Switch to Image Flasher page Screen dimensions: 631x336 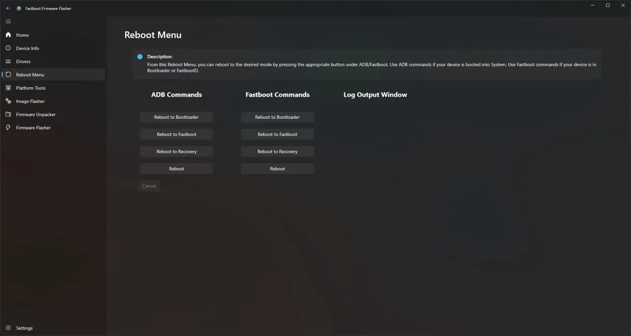(53, 101)
